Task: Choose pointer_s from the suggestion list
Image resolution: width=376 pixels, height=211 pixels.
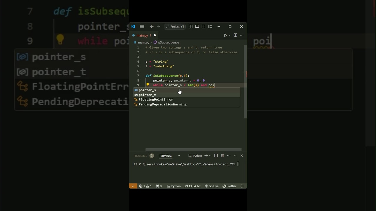Action: click(187, 90)
